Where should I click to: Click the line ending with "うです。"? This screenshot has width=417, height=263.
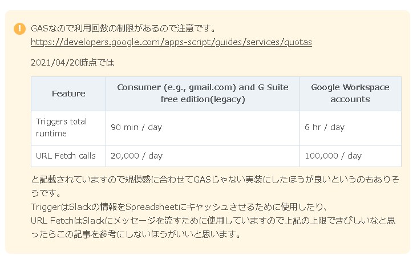46,193
